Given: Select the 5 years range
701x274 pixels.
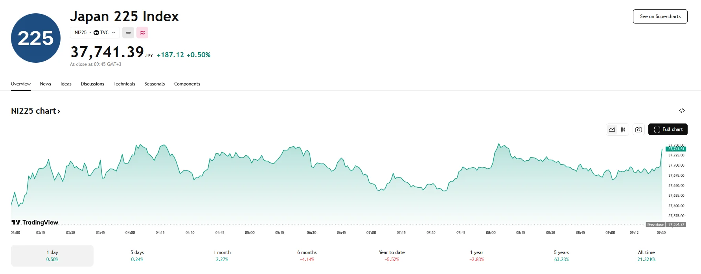Looking at the screenshot, I should click(x=561, y=256).
